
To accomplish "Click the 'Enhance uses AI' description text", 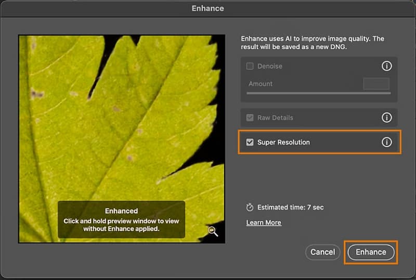I will tap(313, 43).
